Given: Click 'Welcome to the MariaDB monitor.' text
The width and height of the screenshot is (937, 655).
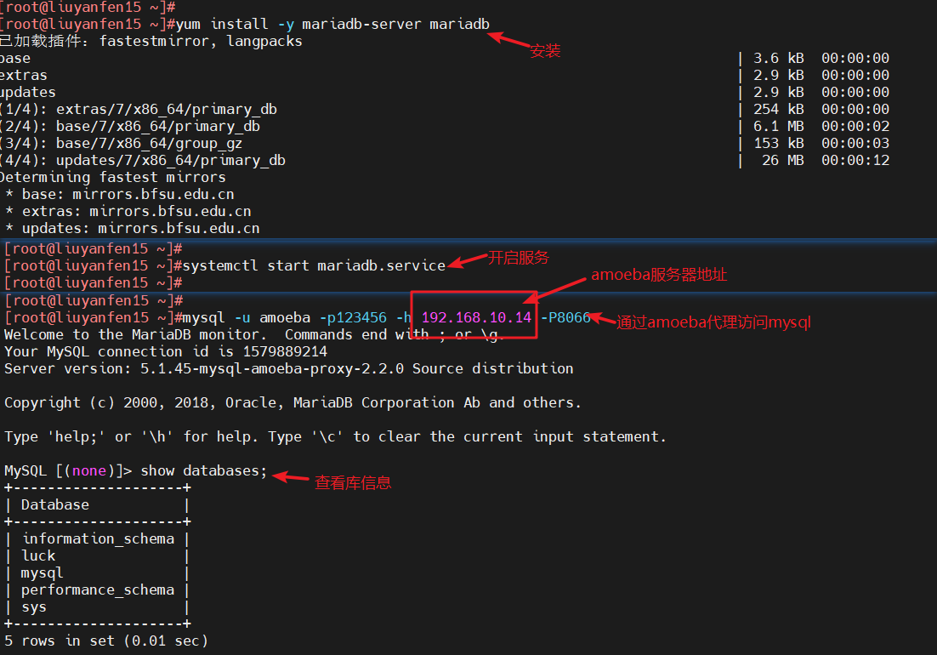Looking at the screenshot, I should (136, 334).
